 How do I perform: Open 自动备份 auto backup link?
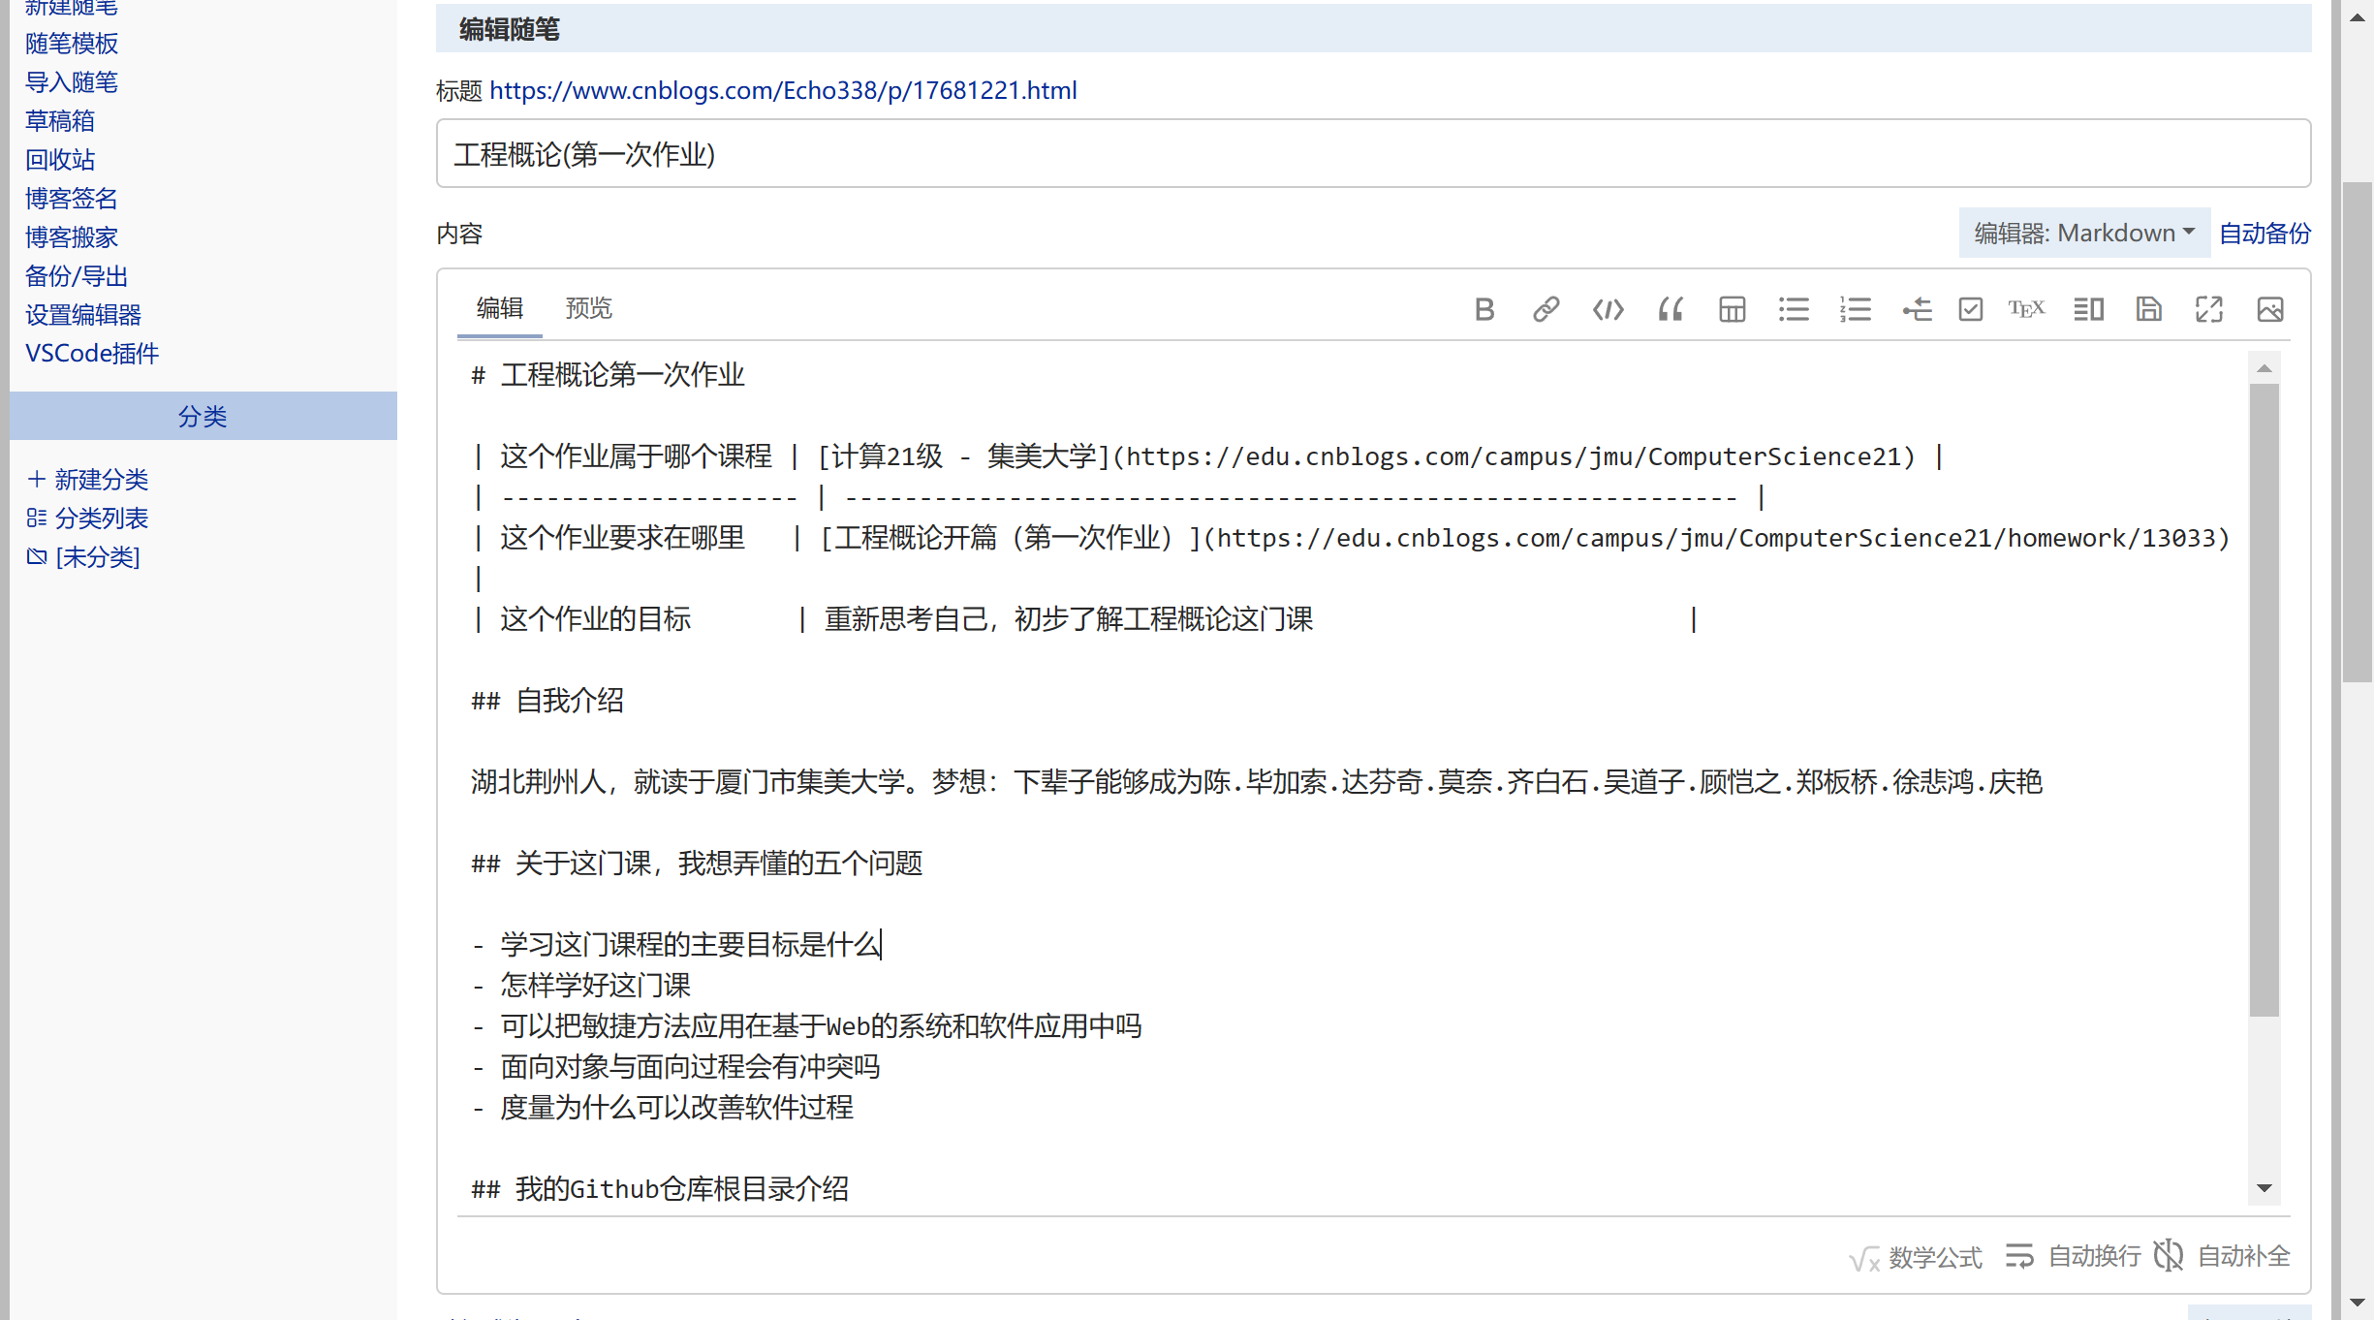(2265, 233)
